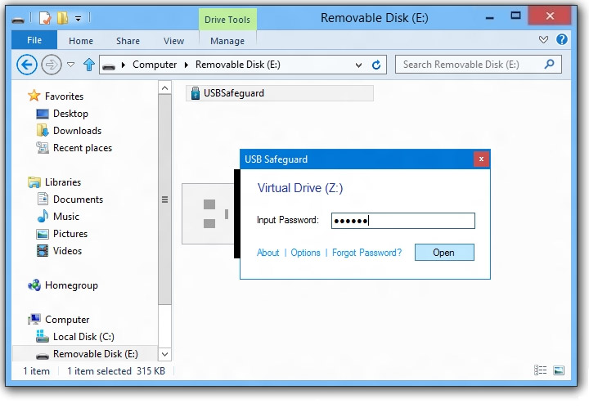Switch to Share ribbon tab

128,41
